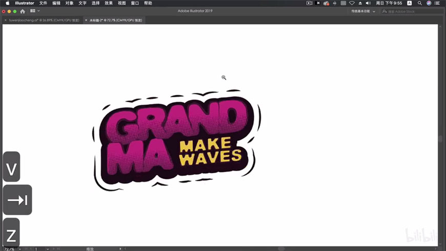This screenshot has width=446, height=251.
Task: Close the 未标题-2 document tab
Action: [86, 20]
